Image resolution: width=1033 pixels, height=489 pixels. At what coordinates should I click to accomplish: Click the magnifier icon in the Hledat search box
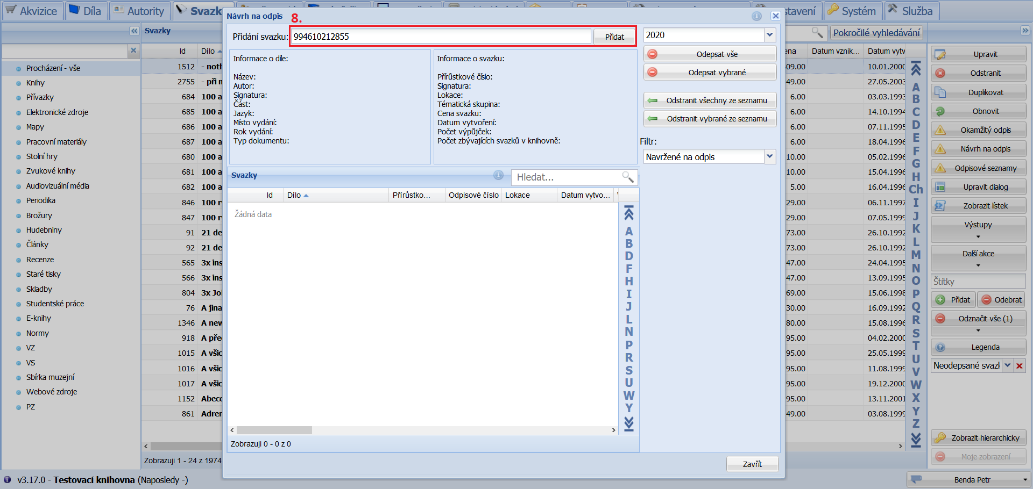point(628,177)
